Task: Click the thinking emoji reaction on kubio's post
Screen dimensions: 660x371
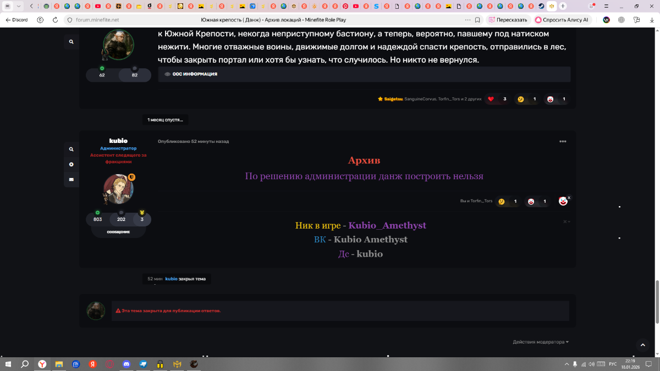Action: 508,202
